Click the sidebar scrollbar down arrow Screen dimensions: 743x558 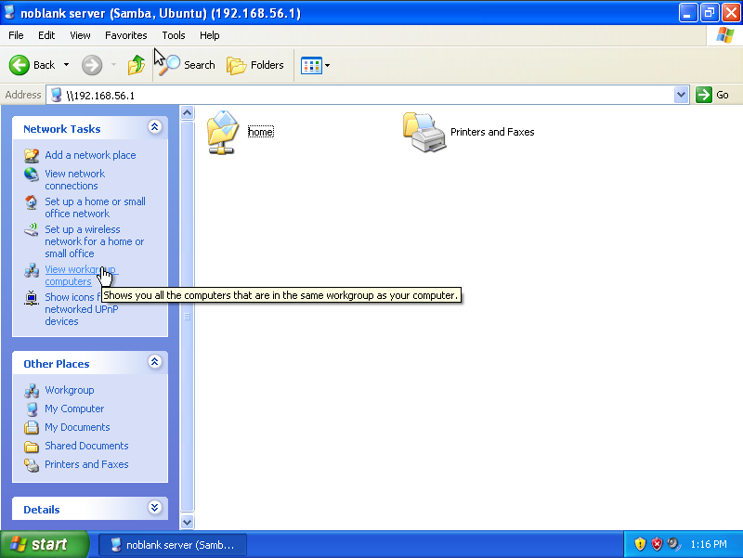pos(188,522)
